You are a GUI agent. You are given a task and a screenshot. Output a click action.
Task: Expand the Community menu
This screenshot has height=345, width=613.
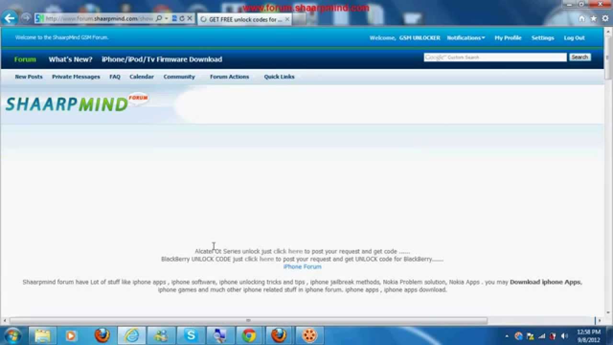(x=179, y=77)
